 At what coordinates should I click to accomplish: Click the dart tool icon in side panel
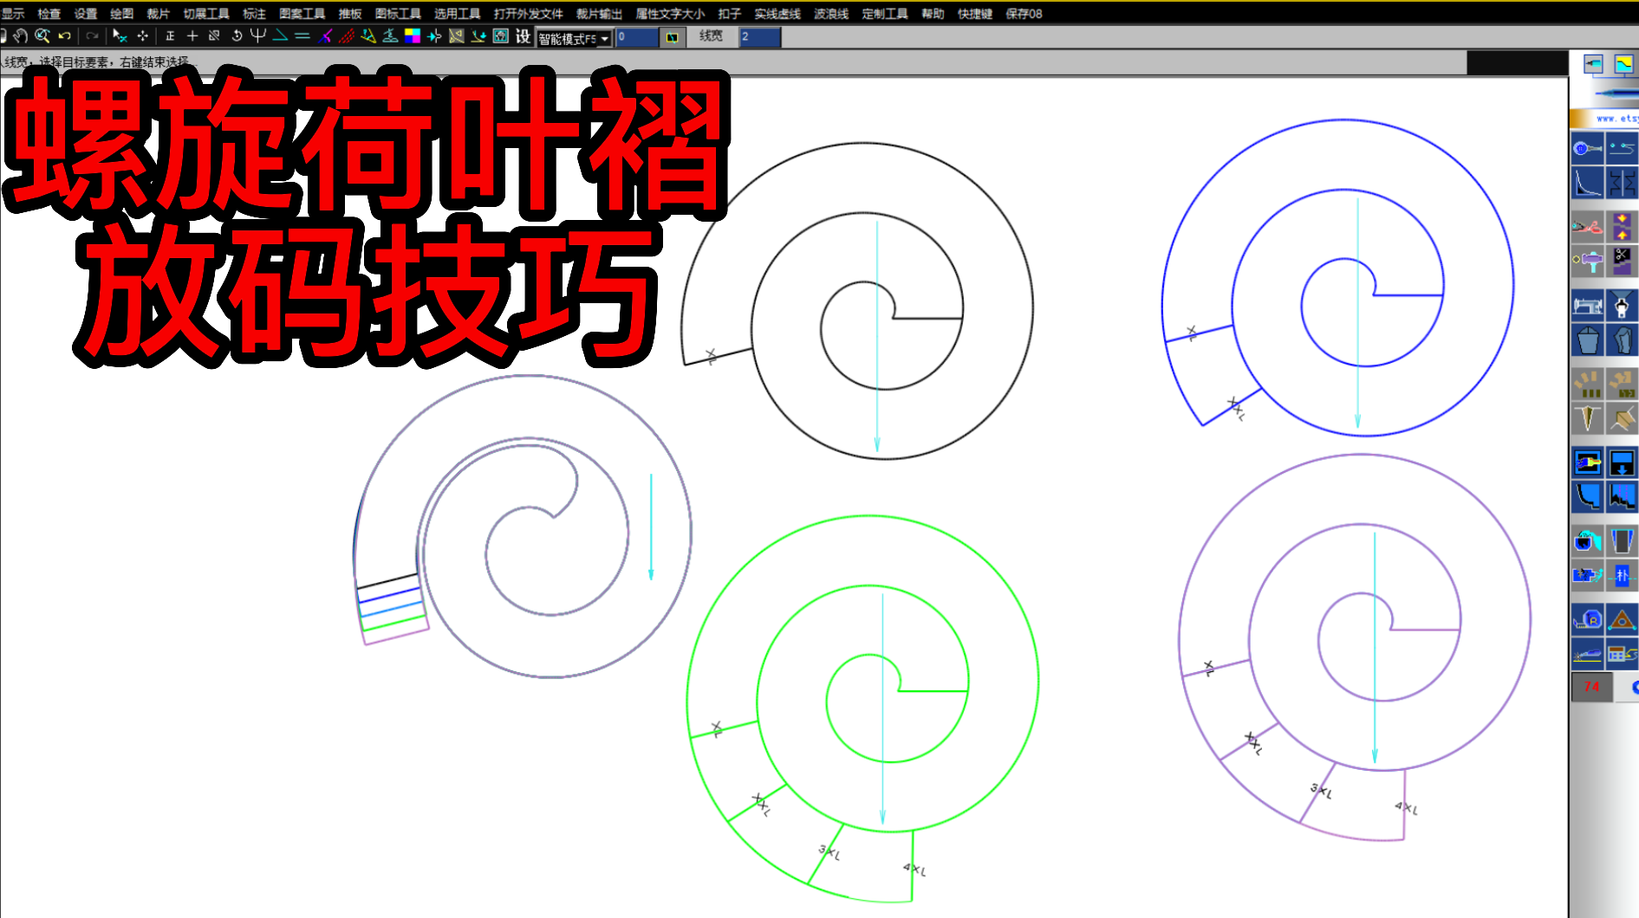(1588, 418)
